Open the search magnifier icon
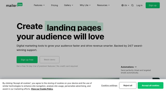This screenshot has height=93, width=166. tap(132, 5)
